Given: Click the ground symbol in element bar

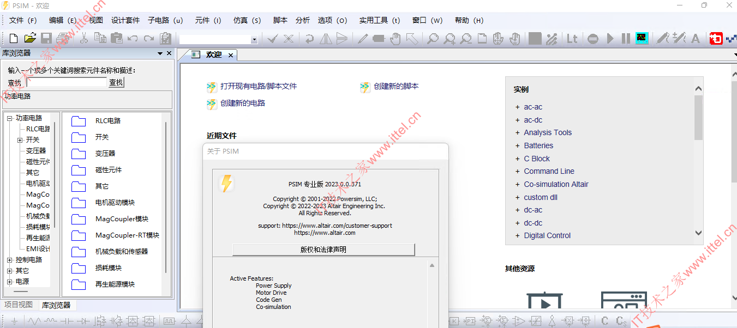Looking at the screenshot, I should [15, 321].
